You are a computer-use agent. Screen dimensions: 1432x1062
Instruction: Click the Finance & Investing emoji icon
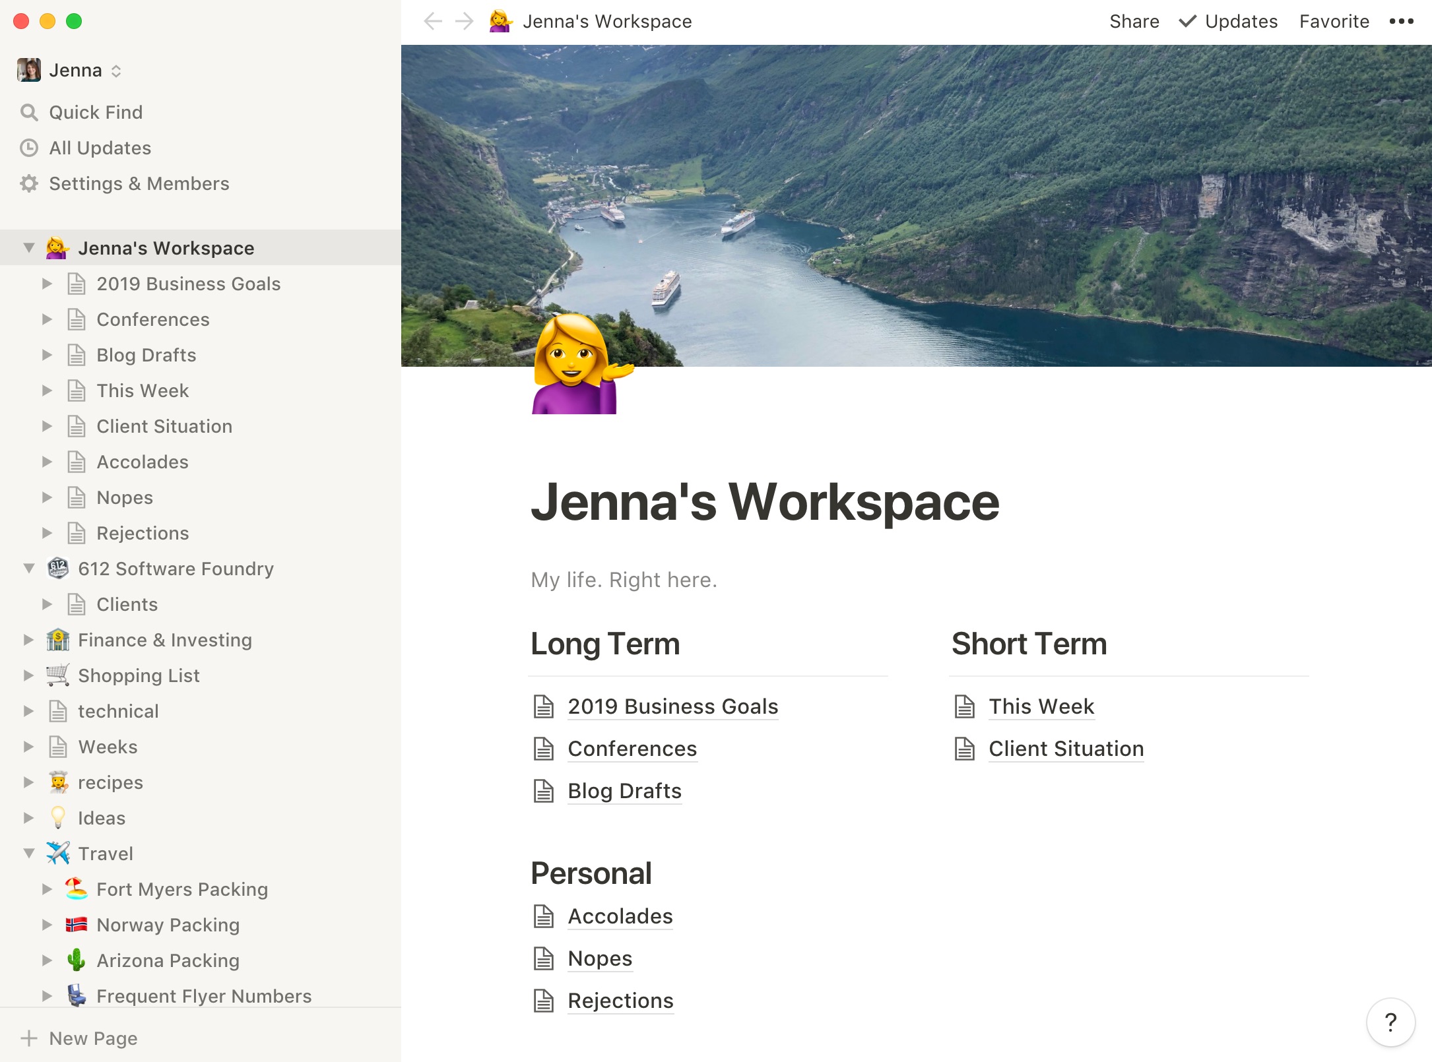click(57, 639)
